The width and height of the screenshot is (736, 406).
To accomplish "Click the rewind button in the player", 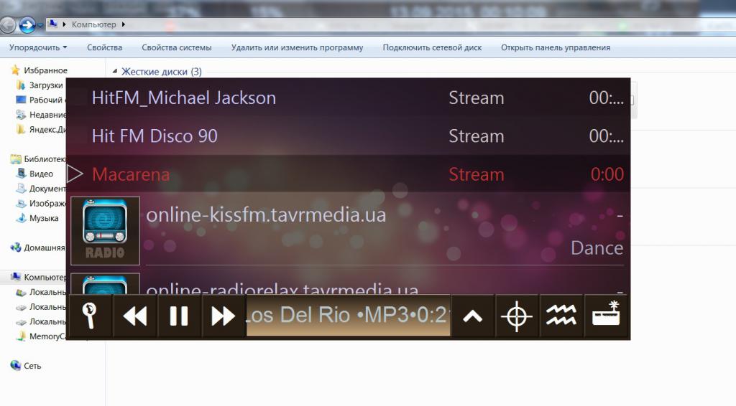I will 134,316.
